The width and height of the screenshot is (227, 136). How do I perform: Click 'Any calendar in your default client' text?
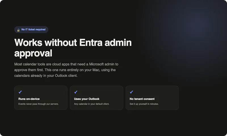tap(92, 104)
